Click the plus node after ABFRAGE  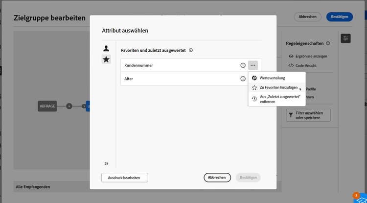coord(69,106)
